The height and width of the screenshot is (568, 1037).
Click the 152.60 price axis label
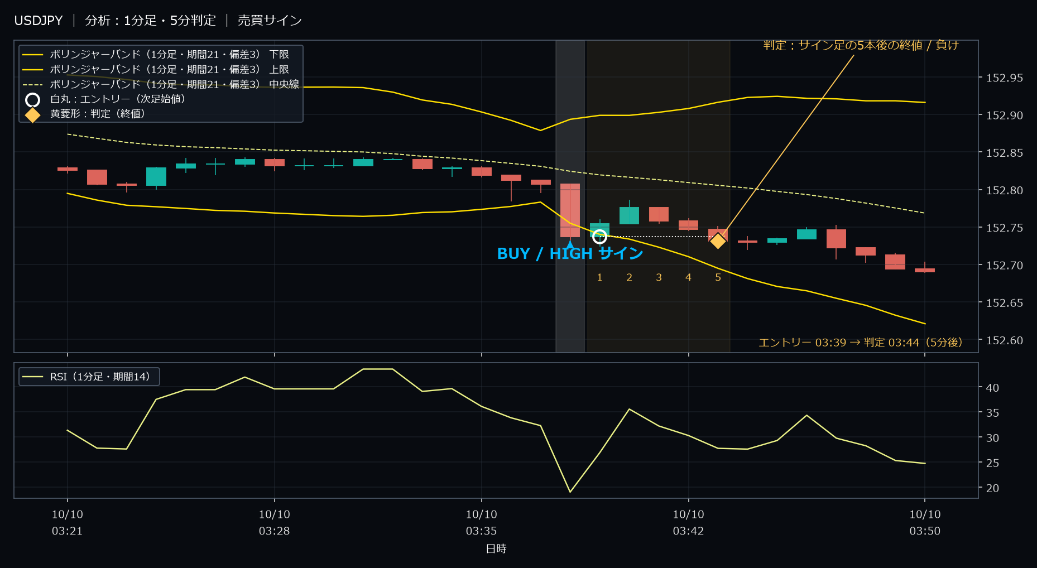1005,340
